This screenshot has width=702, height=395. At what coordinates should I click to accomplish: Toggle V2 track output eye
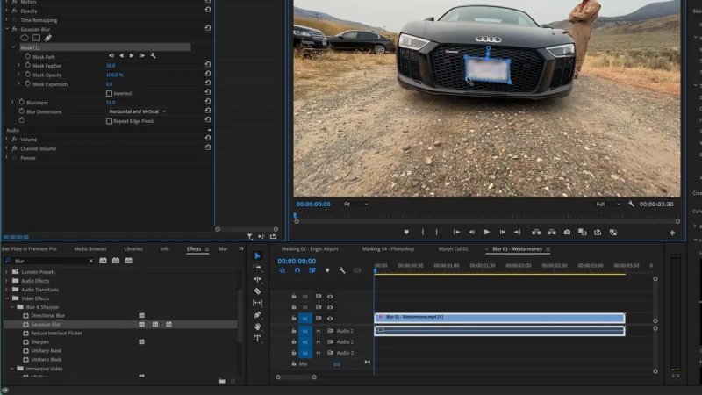[x=330, y=307]
